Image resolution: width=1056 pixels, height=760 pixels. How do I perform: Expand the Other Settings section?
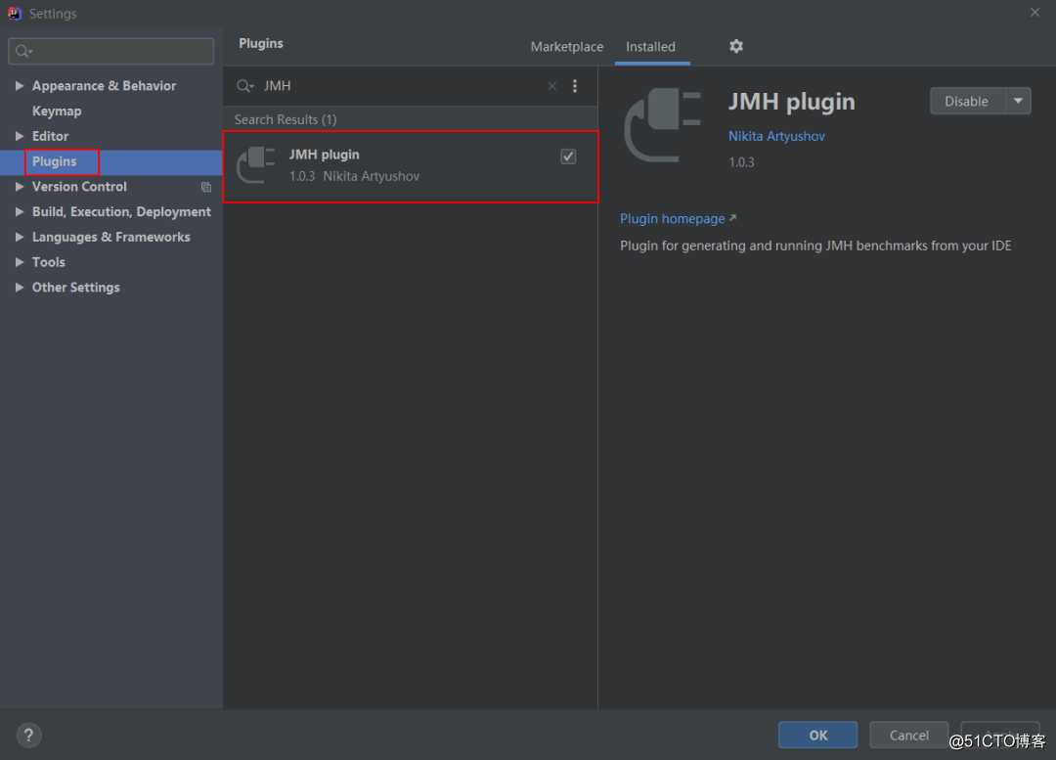tap(20, 287)
